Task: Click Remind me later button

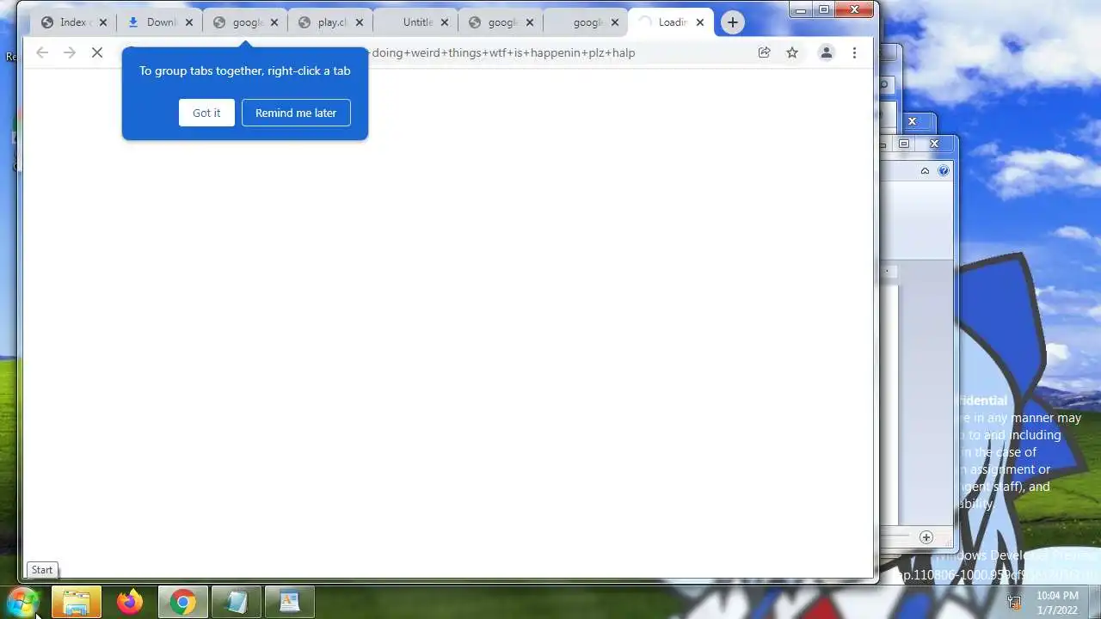Action: (296, 113)
